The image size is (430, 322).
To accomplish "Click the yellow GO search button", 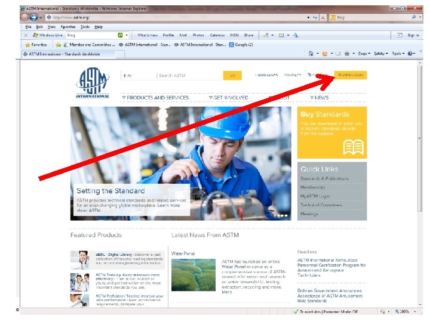I will [232, 76].
